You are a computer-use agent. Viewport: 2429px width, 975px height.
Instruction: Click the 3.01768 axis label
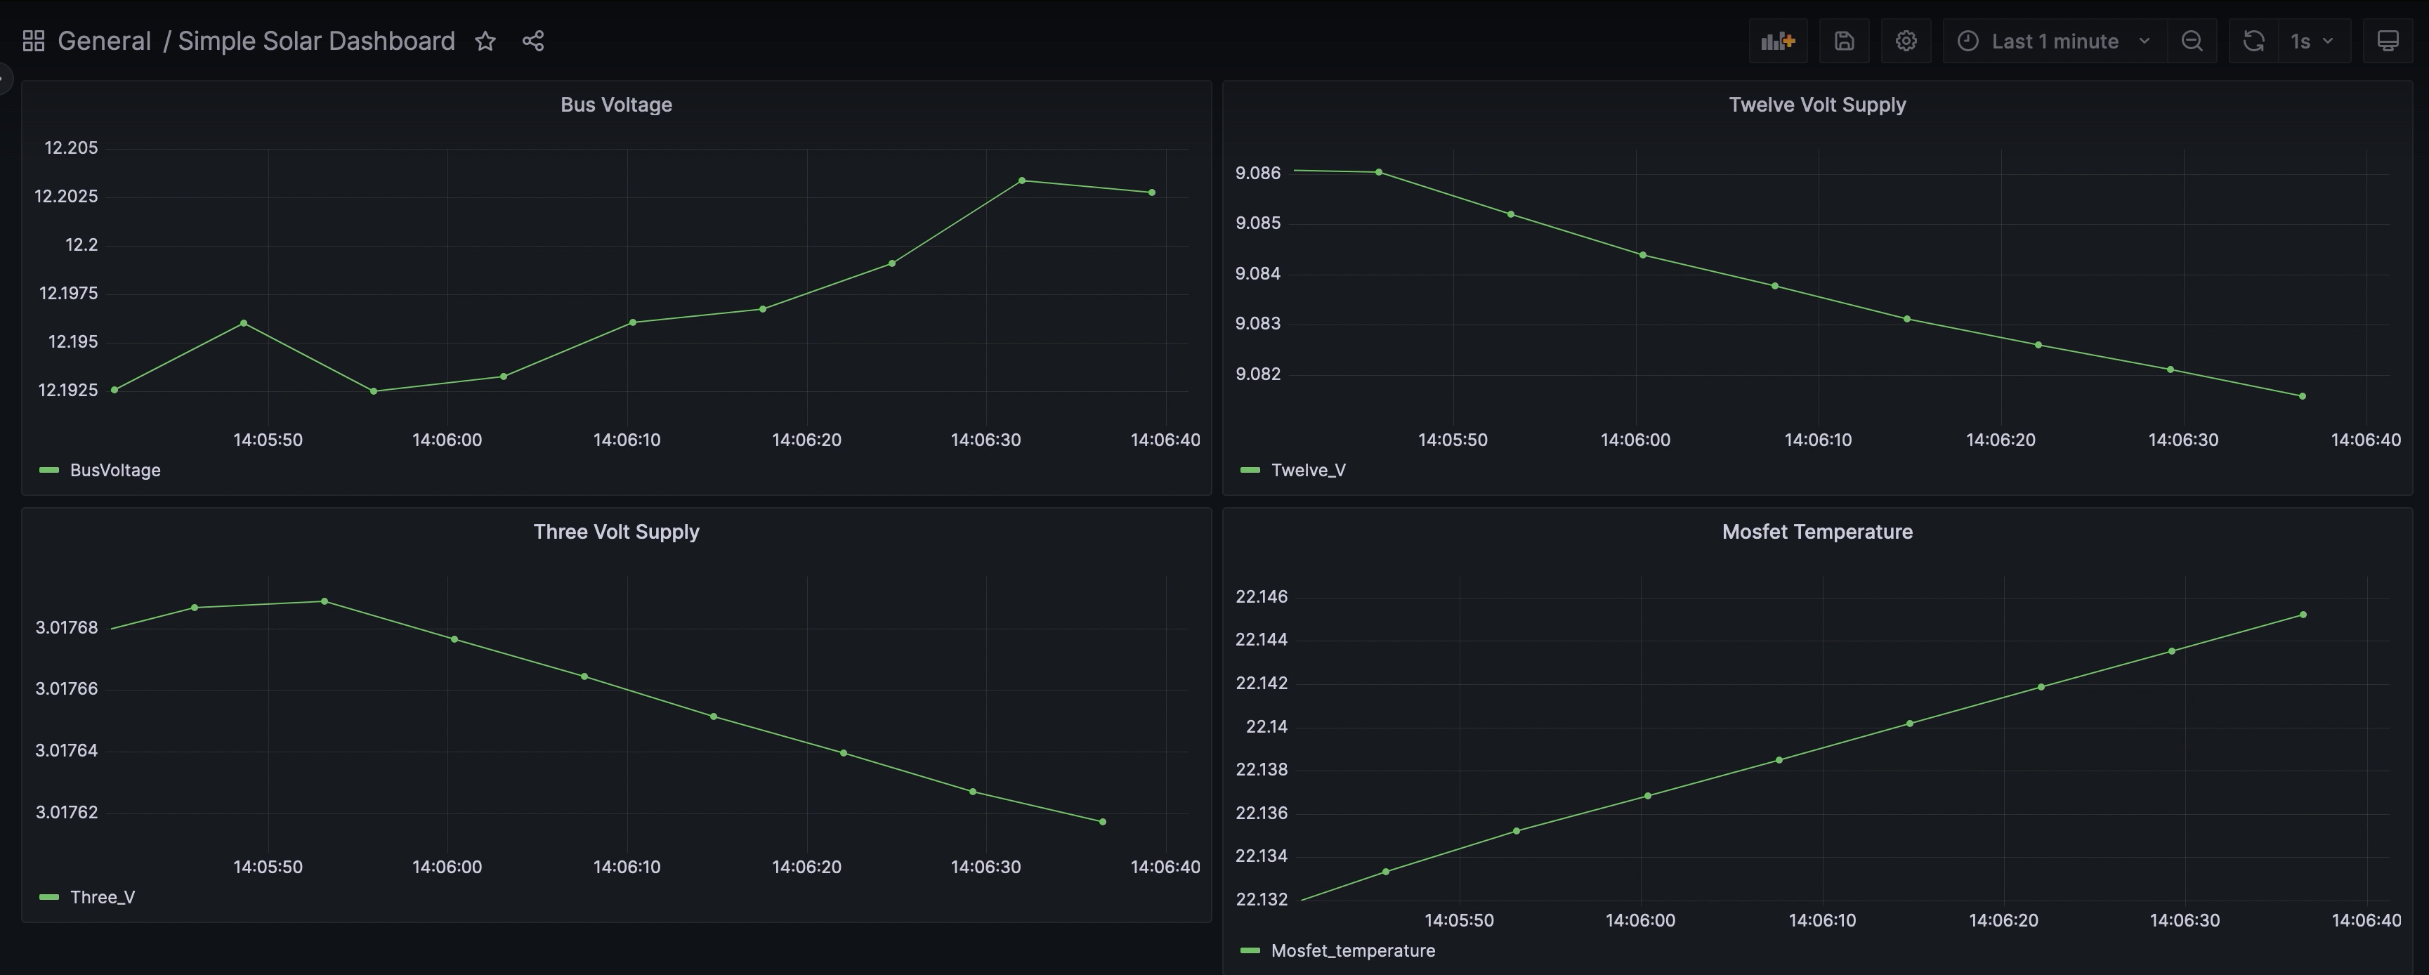point(66,627)
